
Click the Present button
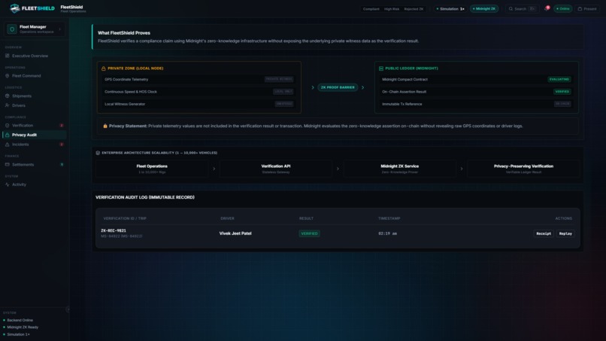(x=587, y=8)
